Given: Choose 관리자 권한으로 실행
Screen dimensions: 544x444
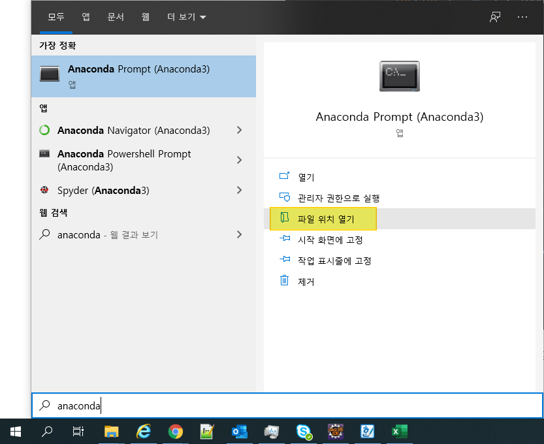Looking at the screenshot, I should coord(399,198).
